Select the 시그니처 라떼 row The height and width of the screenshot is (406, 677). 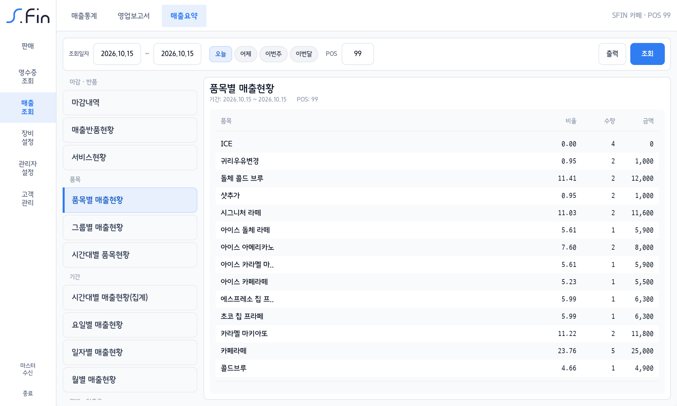(437, 213)
